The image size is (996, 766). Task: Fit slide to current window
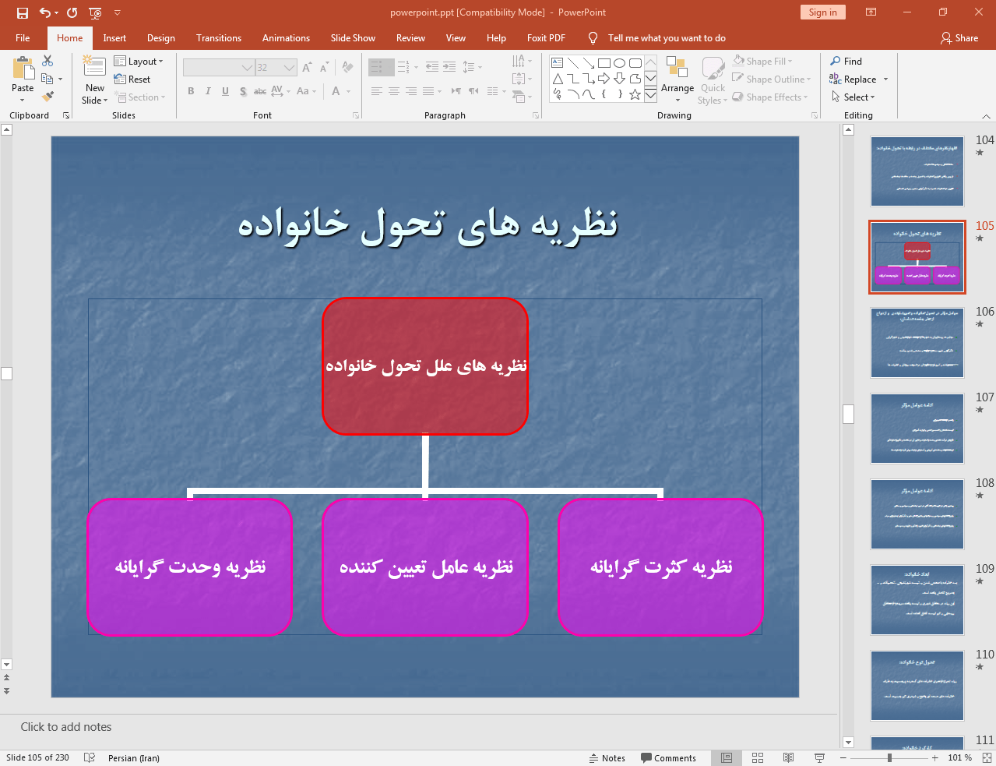point(987,757)
